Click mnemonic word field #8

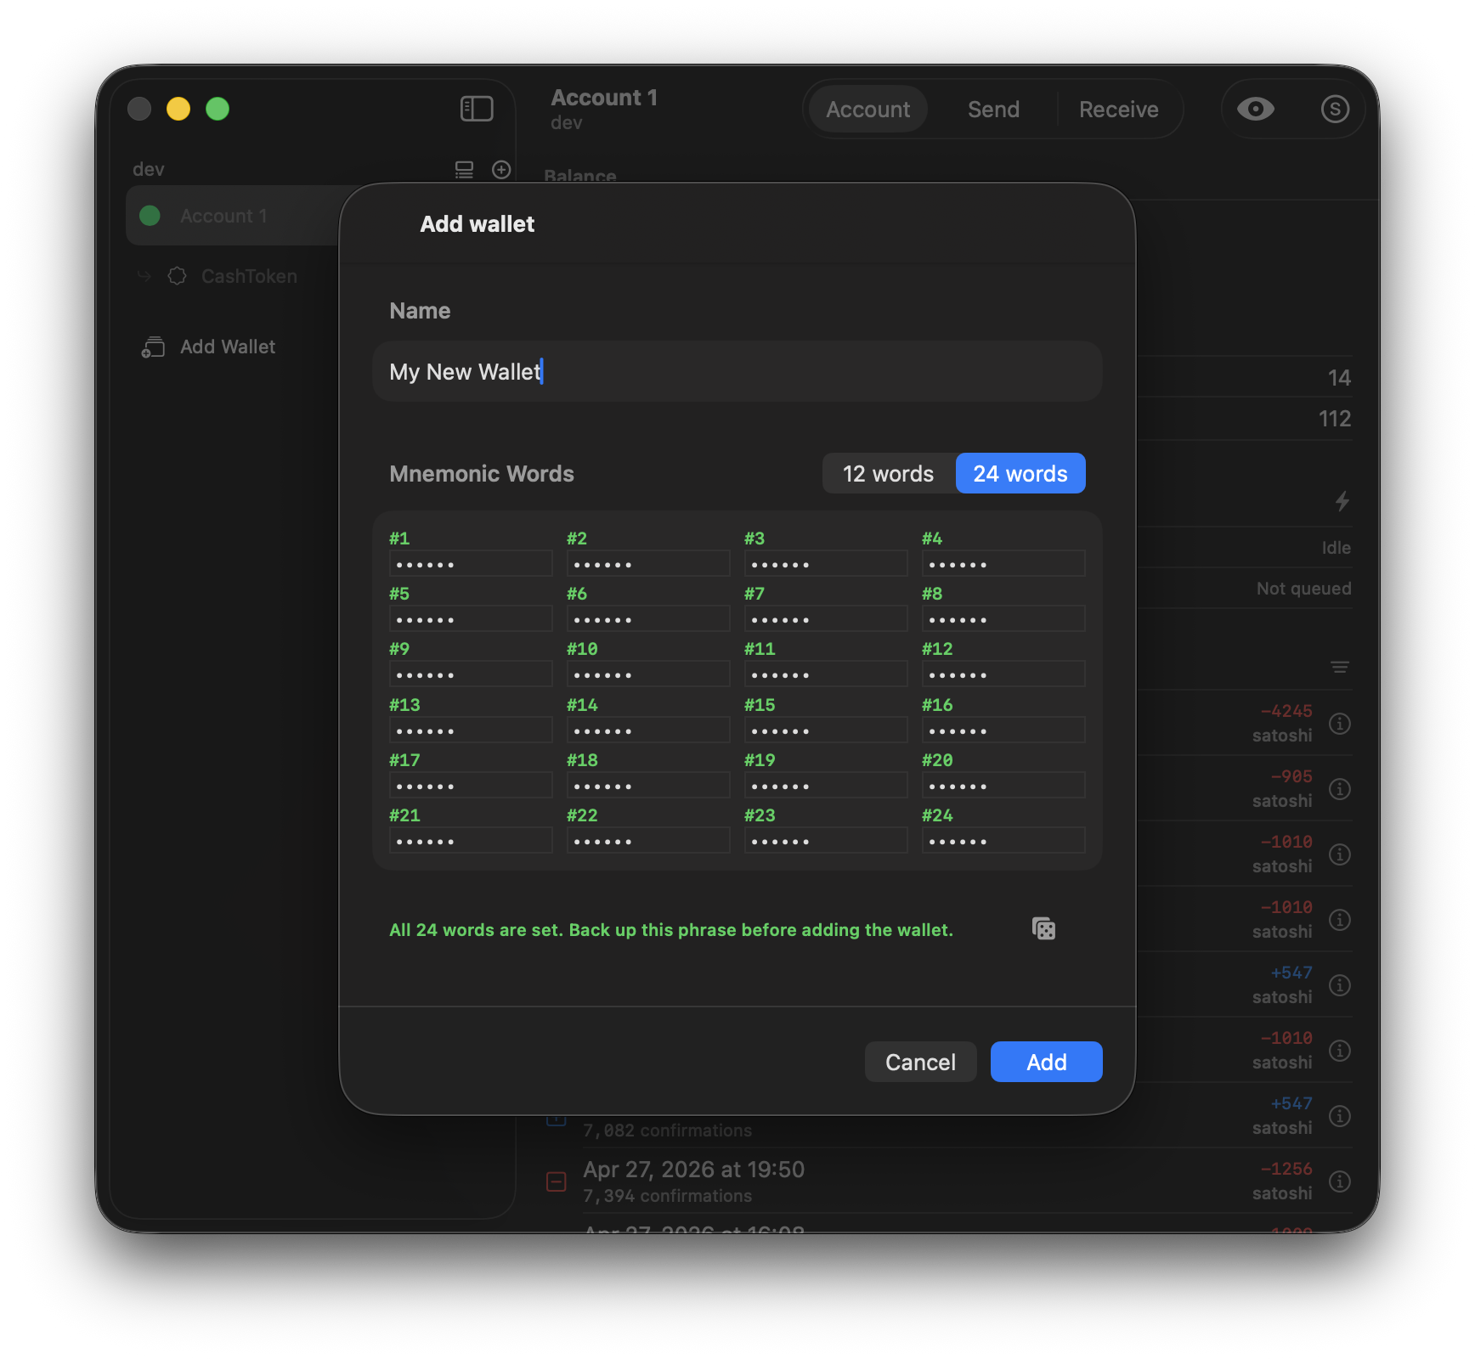click(x=1003, y=618)
